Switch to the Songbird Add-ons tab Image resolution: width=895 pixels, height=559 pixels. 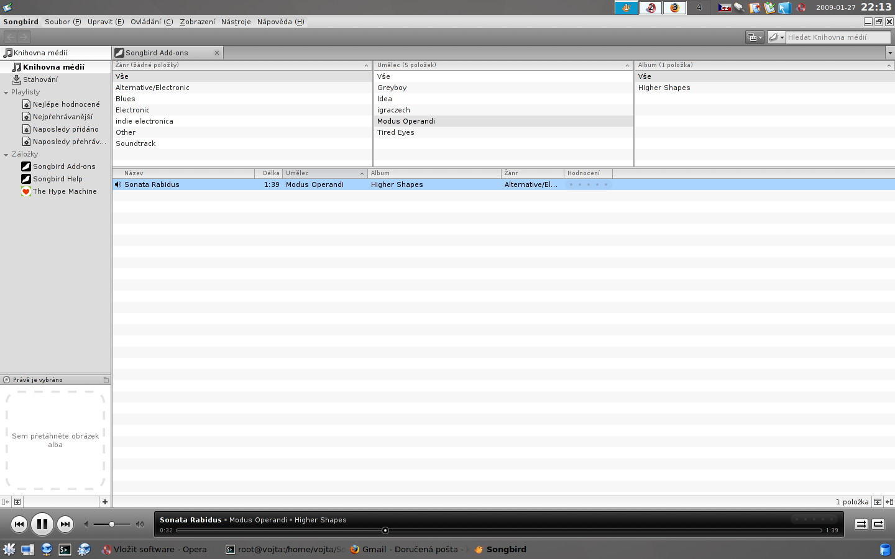[167, 53]
